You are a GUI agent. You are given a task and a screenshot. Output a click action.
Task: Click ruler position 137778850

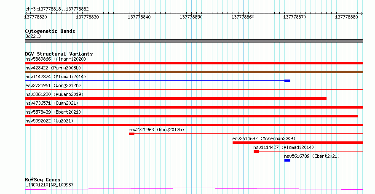191,17
